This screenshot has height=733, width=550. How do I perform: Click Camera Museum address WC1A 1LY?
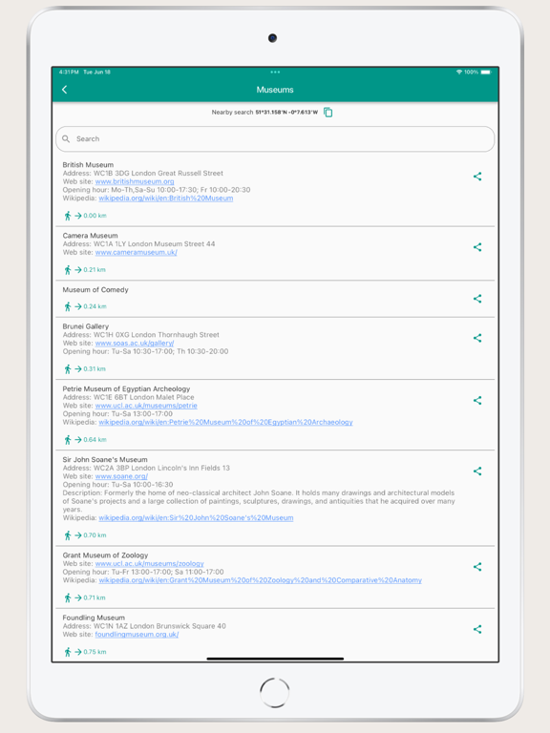coord(138,244)
